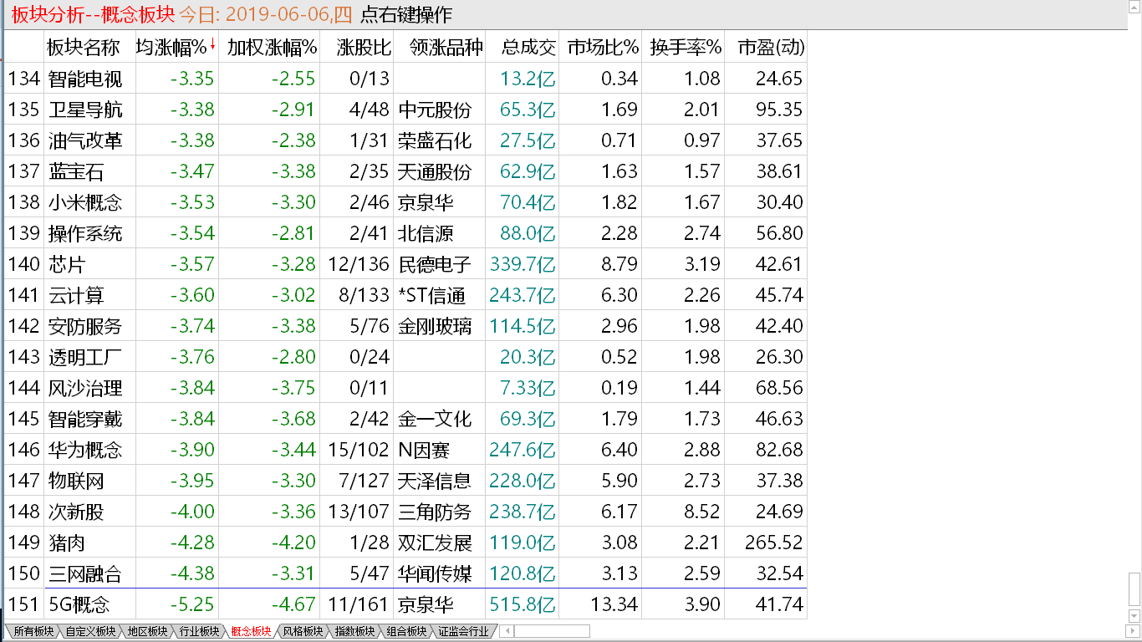Select the 油气改革 sector row

coord(405,140)
